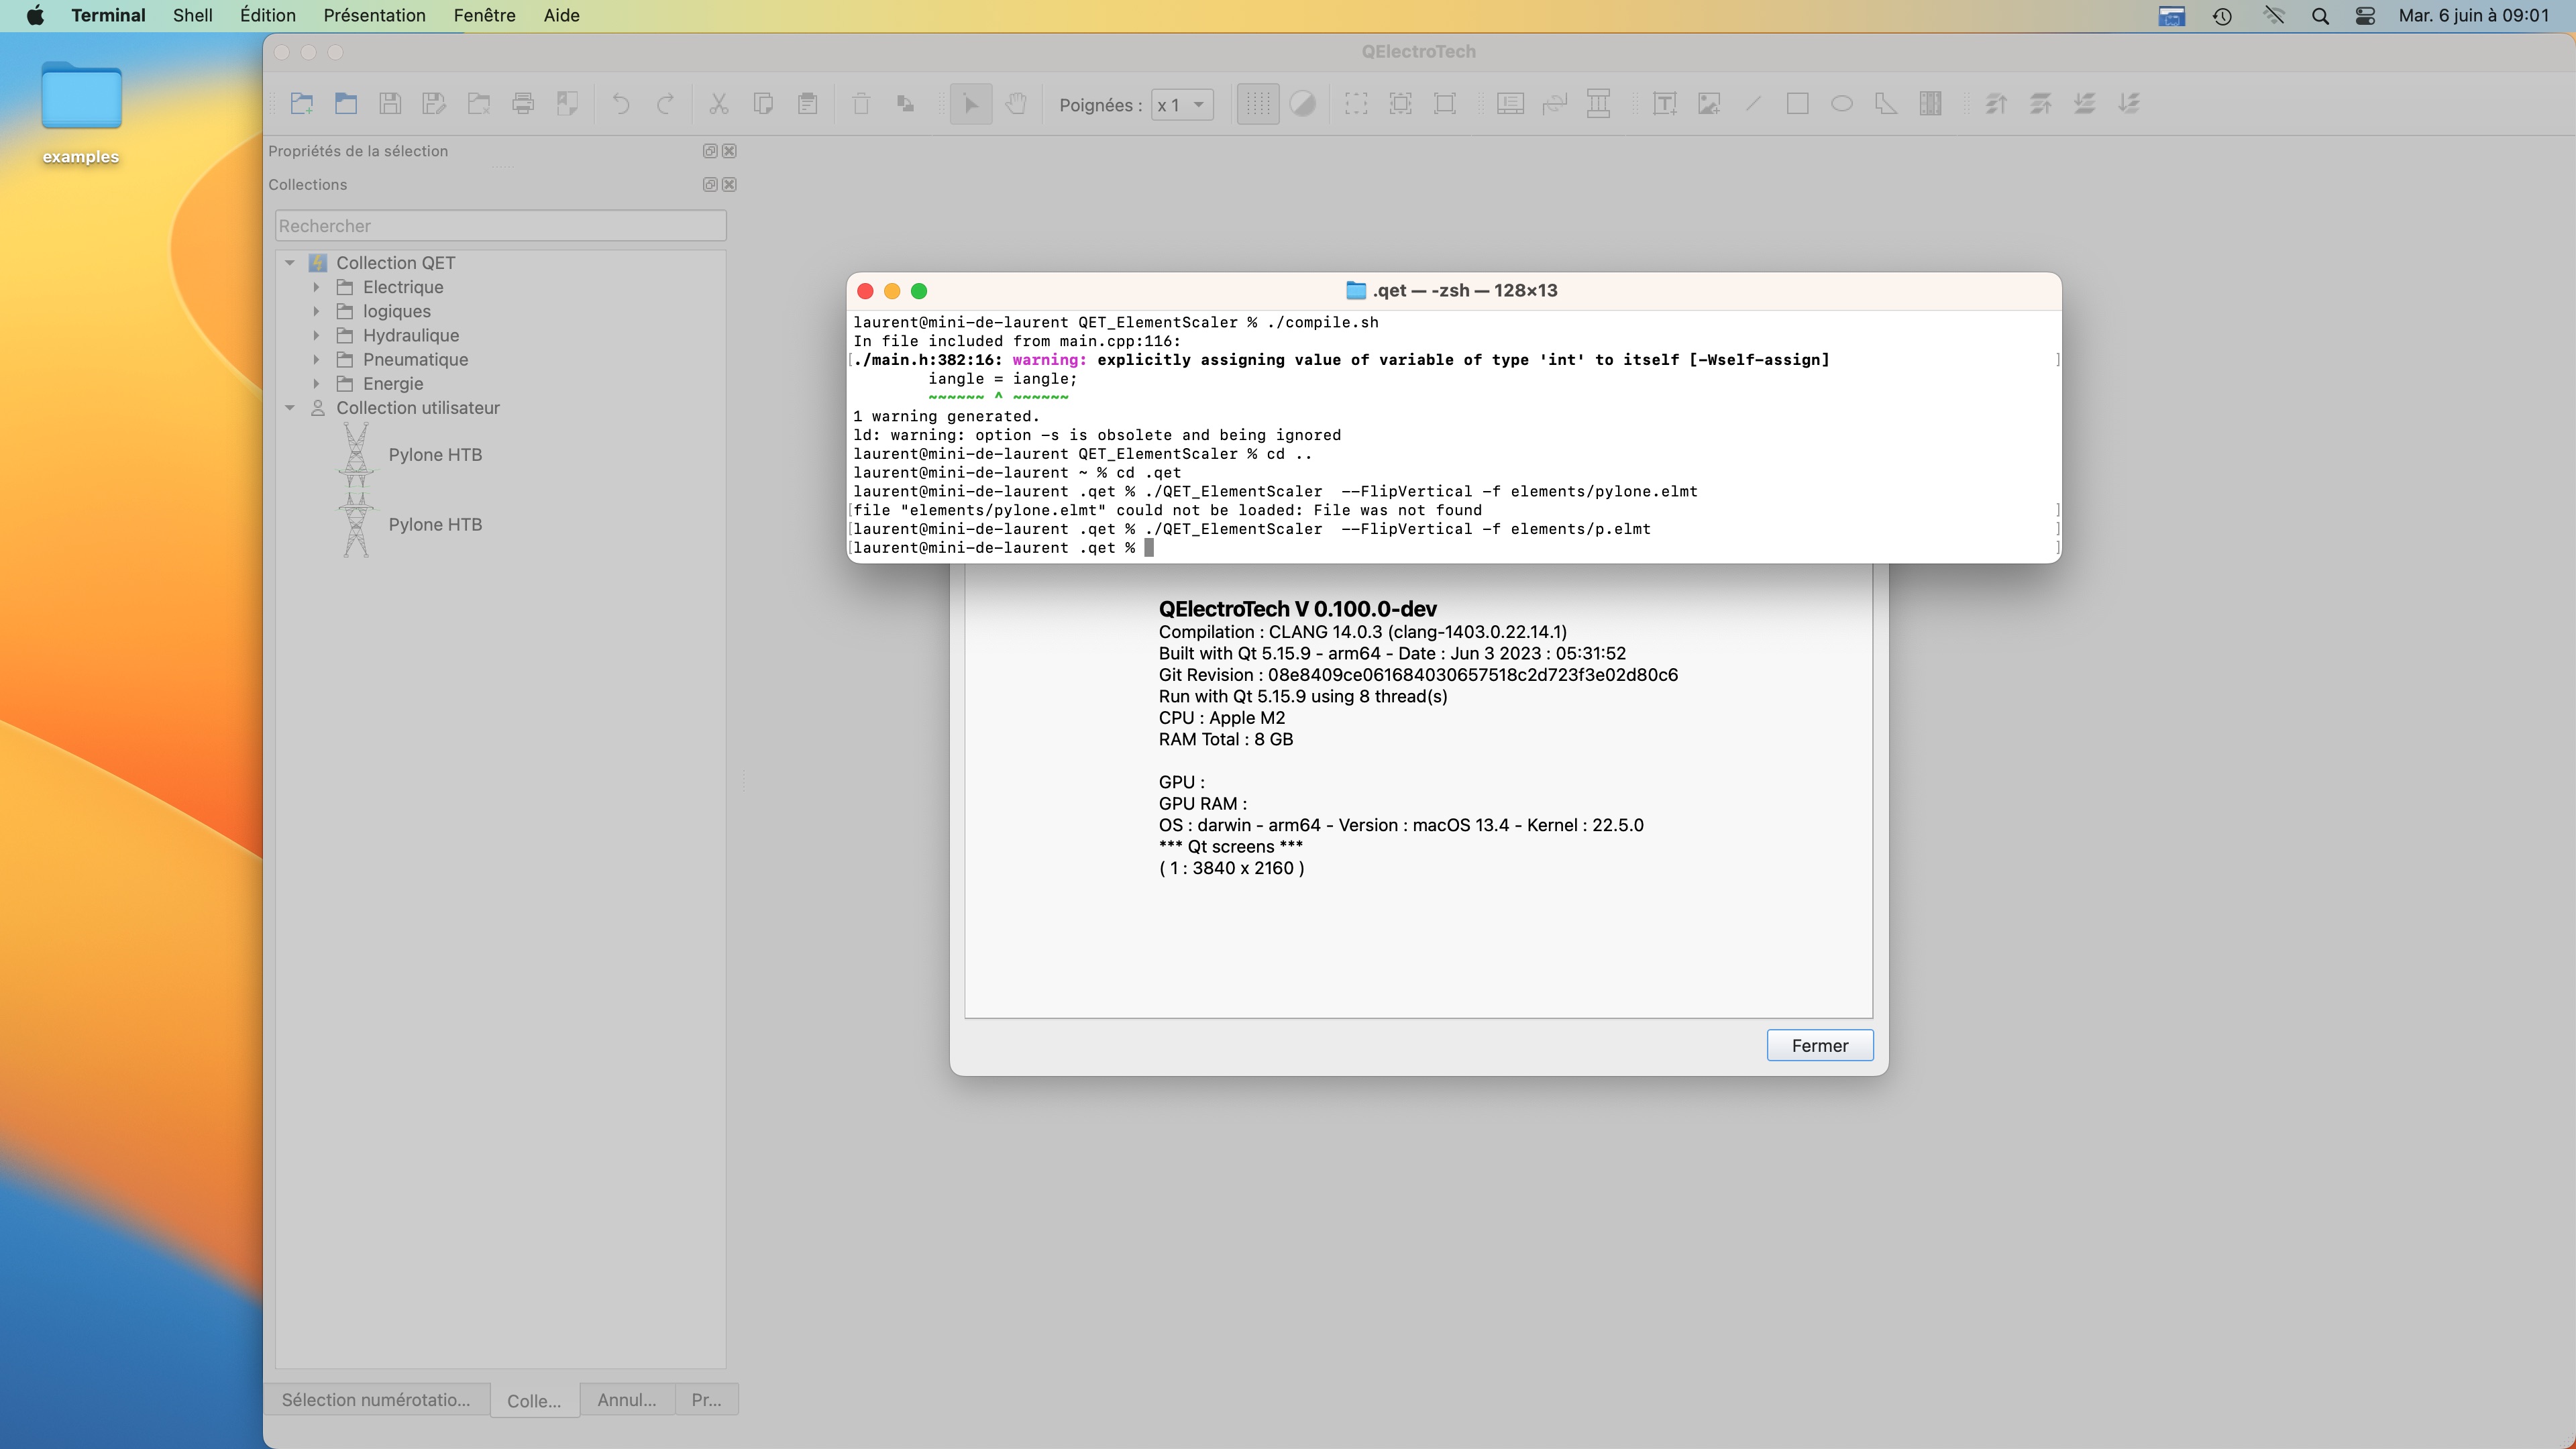Toggle the grid display button
This screenshot has height=1449, width=2576.
[1258, 103]
